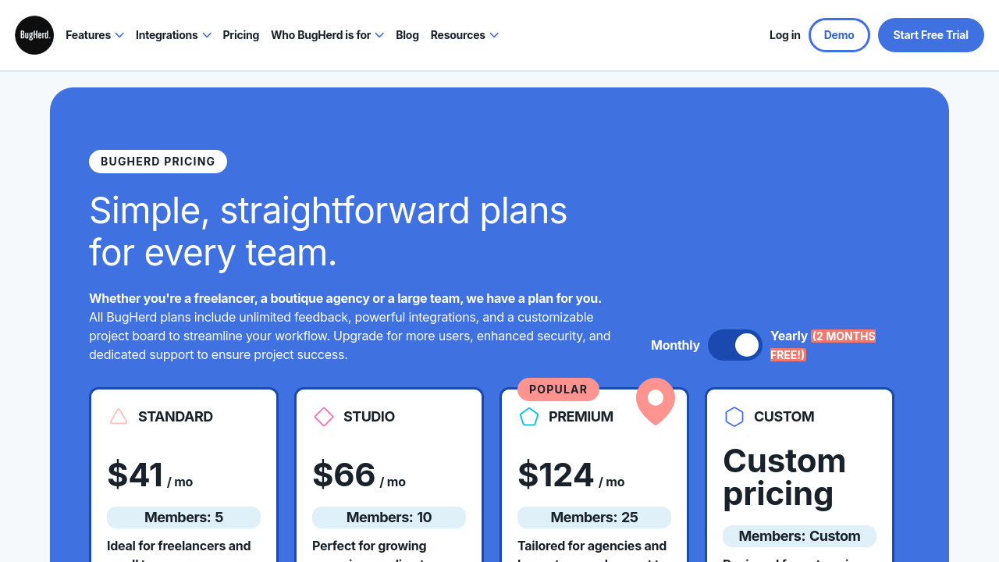Go to the Pricing page
This screenshot has height=562, width=999.
pos(241,35)
